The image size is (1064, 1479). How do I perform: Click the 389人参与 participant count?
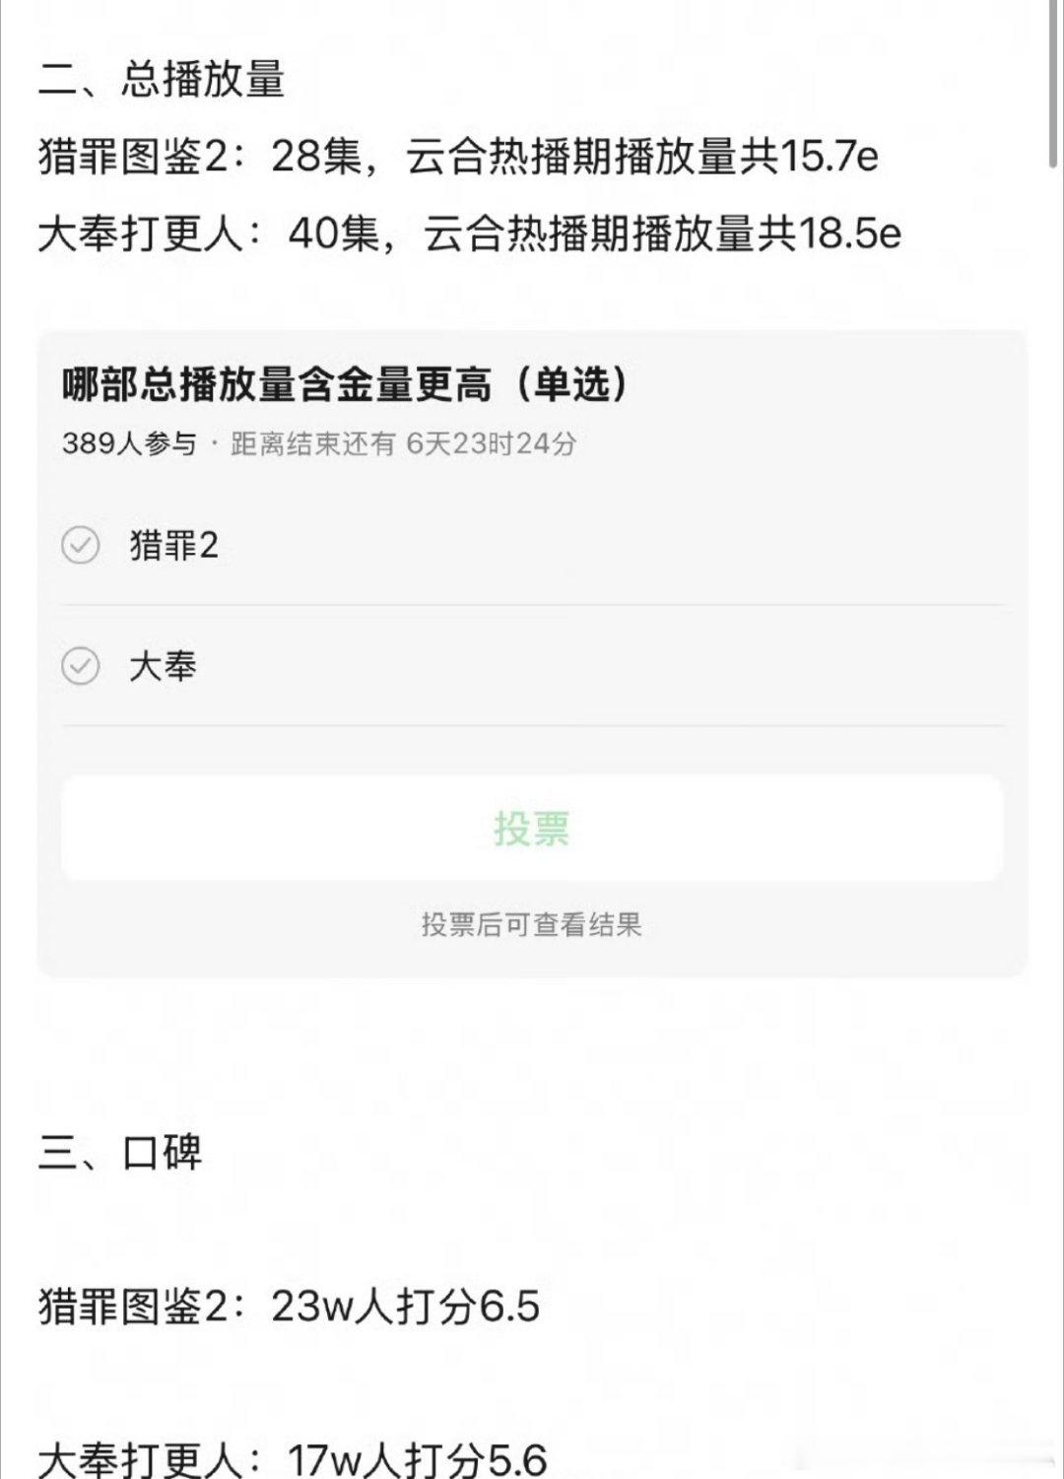[x=129, y=443]
